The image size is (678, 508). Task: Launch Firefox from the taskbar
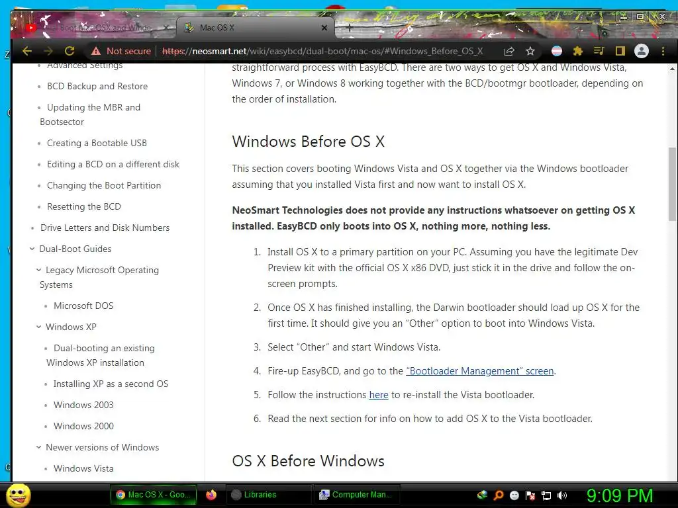[211, 495]
